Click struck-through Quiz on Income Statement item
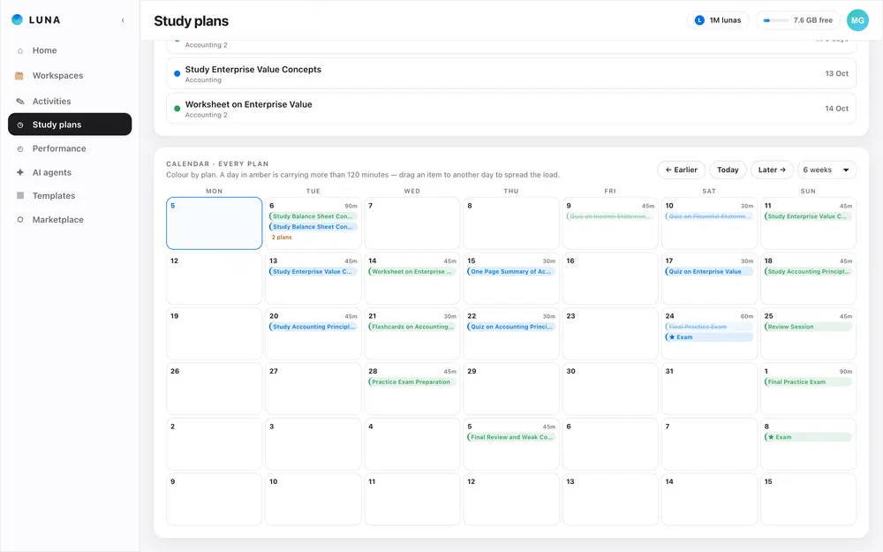This screenshot has width=883, height=552. pos(610,216)
